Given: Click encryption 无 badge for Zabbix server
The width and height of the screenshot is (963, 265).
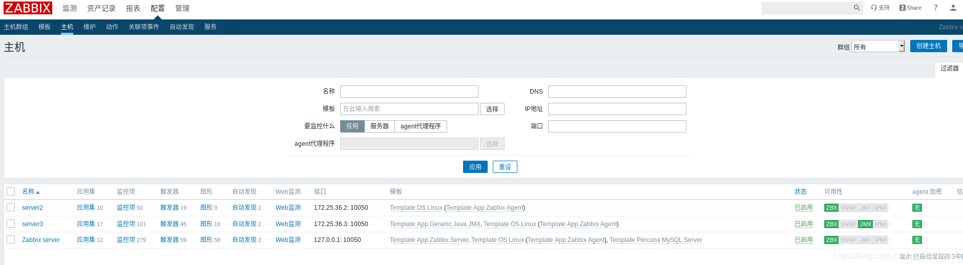Looking at the screenshot, I should pos(917,240).
